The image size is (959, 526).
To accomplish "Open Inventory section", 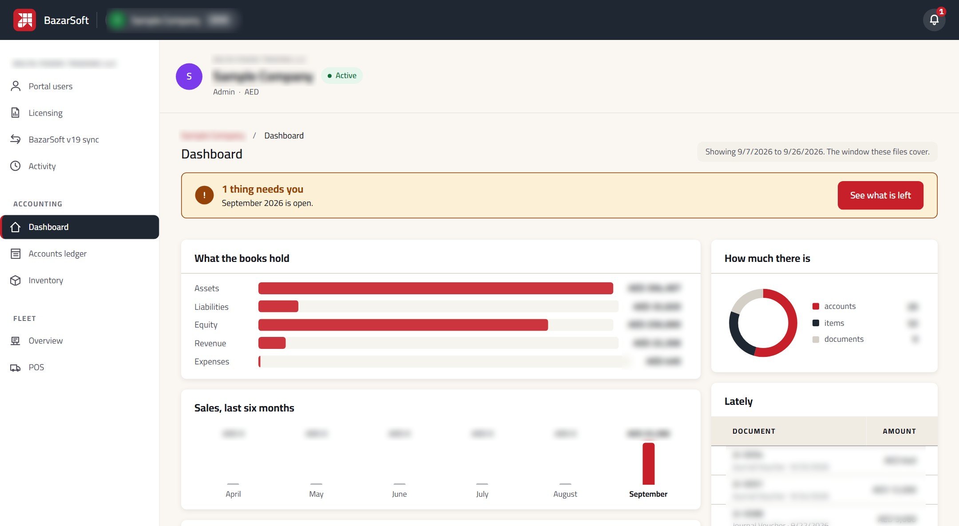I will point(80,281).
